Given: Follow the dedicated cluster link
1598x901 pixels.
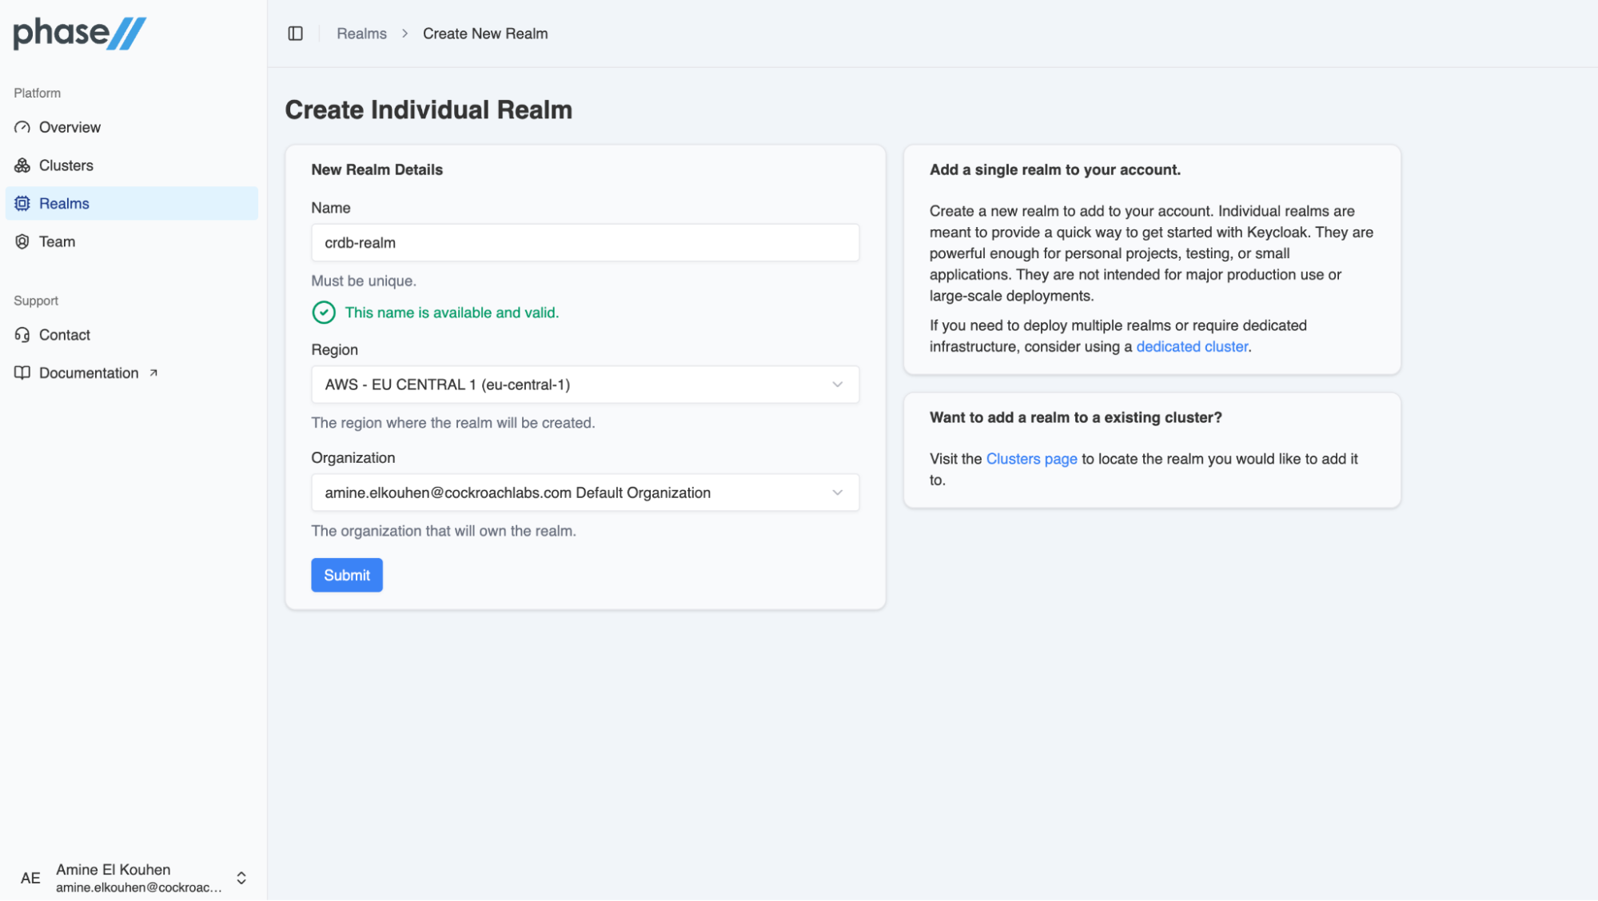Looking at the screenshot, I should (1191, 347).
